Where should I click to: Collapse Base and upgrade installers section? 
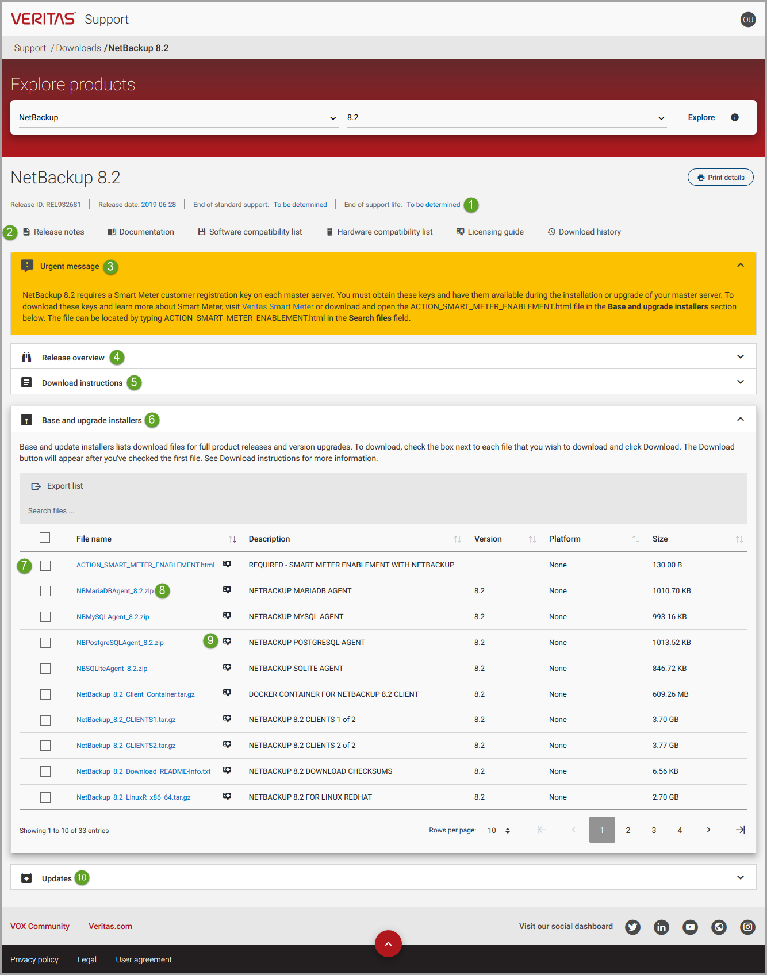741,420
